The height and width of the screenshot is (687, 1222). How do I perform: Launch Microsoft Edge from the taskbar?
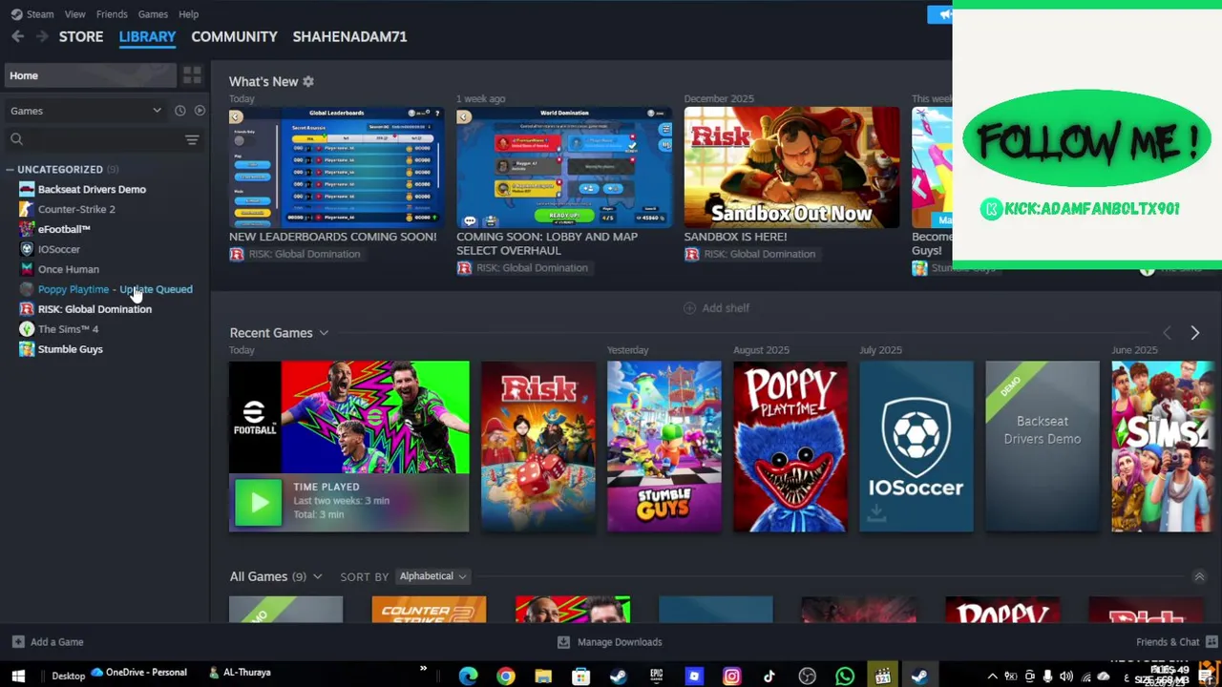[x=468, y=677]
